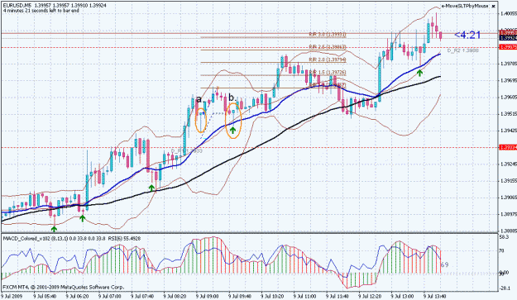Click the 9 Jul 11:00 time axis label
The width and height of the screenshot is (517, 300).
(x=305, y=297)
